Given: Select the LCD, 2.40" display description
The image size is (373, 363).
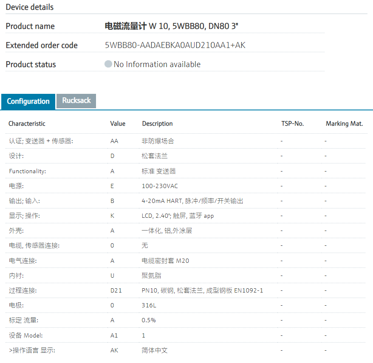Looking at the screenshot, I should pyautogui.click(x=178, y=216).
